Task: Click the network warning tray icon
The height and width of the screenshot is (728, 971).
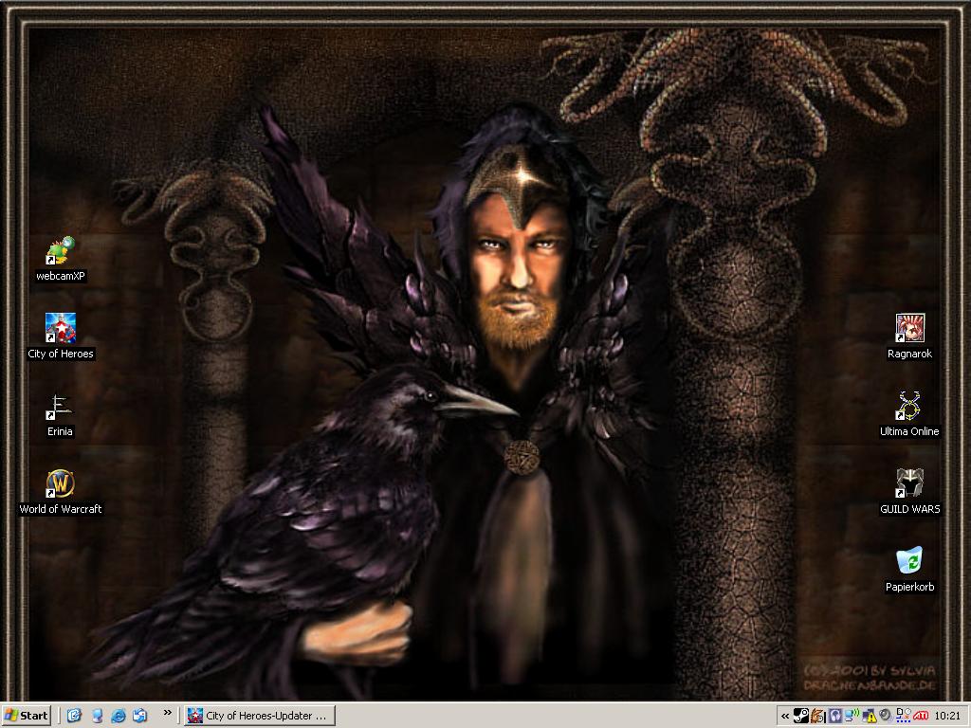Action: (870, 716)
